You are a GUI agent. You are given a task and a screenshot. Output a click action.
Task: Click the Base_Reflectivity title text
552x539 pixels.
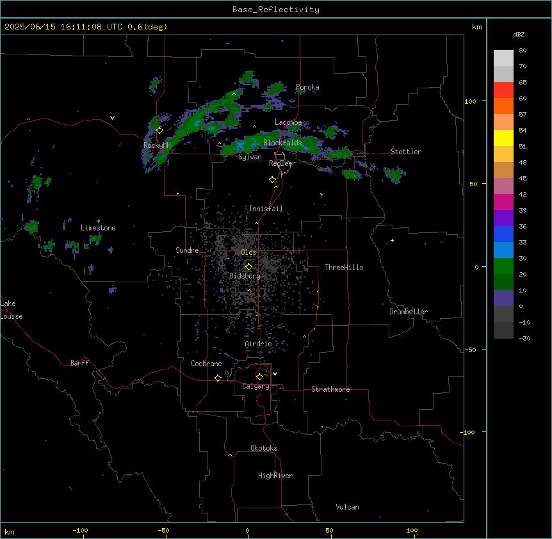coord(276,10)
